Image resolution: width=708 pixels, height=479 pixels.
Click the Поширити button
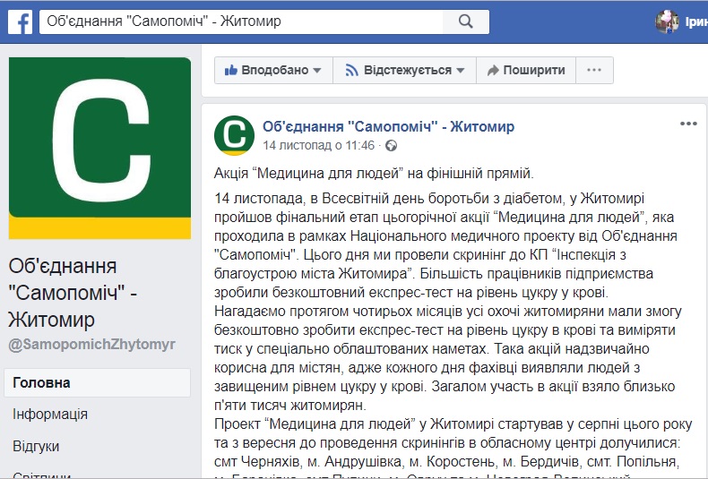point(526,71)
